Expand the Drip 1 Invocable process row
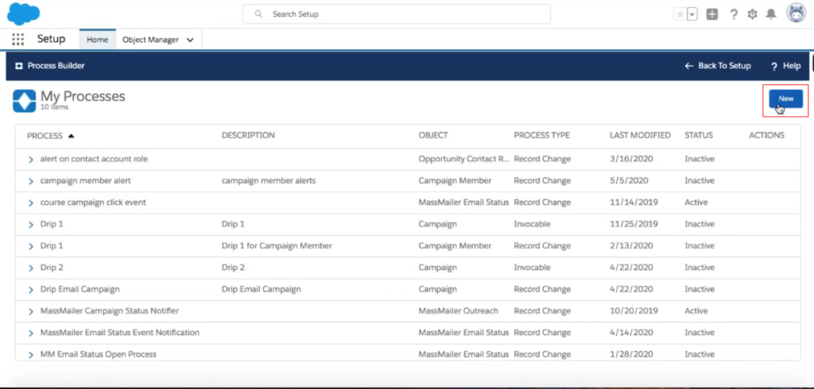This screenshot has height=389, width=814. (x=31, y=225)
